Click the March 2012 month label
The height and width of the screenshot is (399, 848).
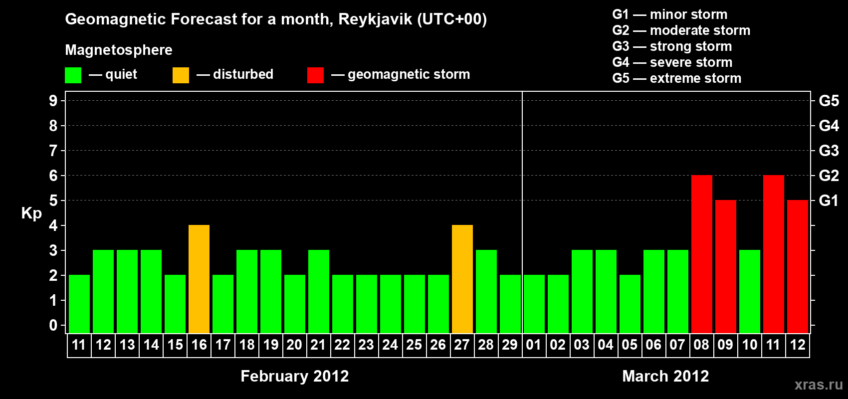point(665,376)
